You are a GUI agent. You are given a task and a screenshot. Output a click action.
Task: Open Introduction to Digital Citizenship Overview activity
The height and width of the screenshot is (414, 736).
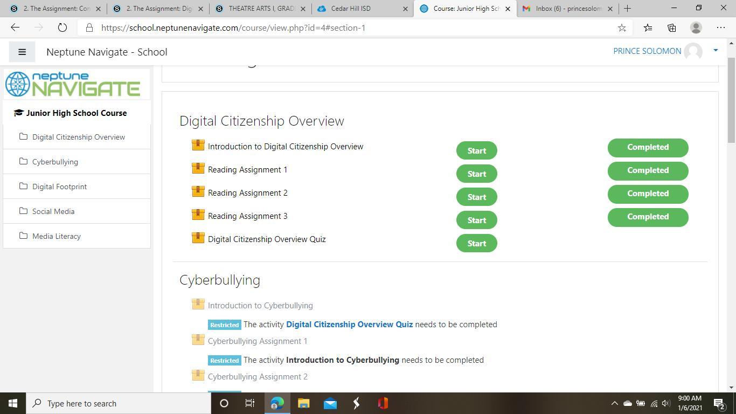286,147
